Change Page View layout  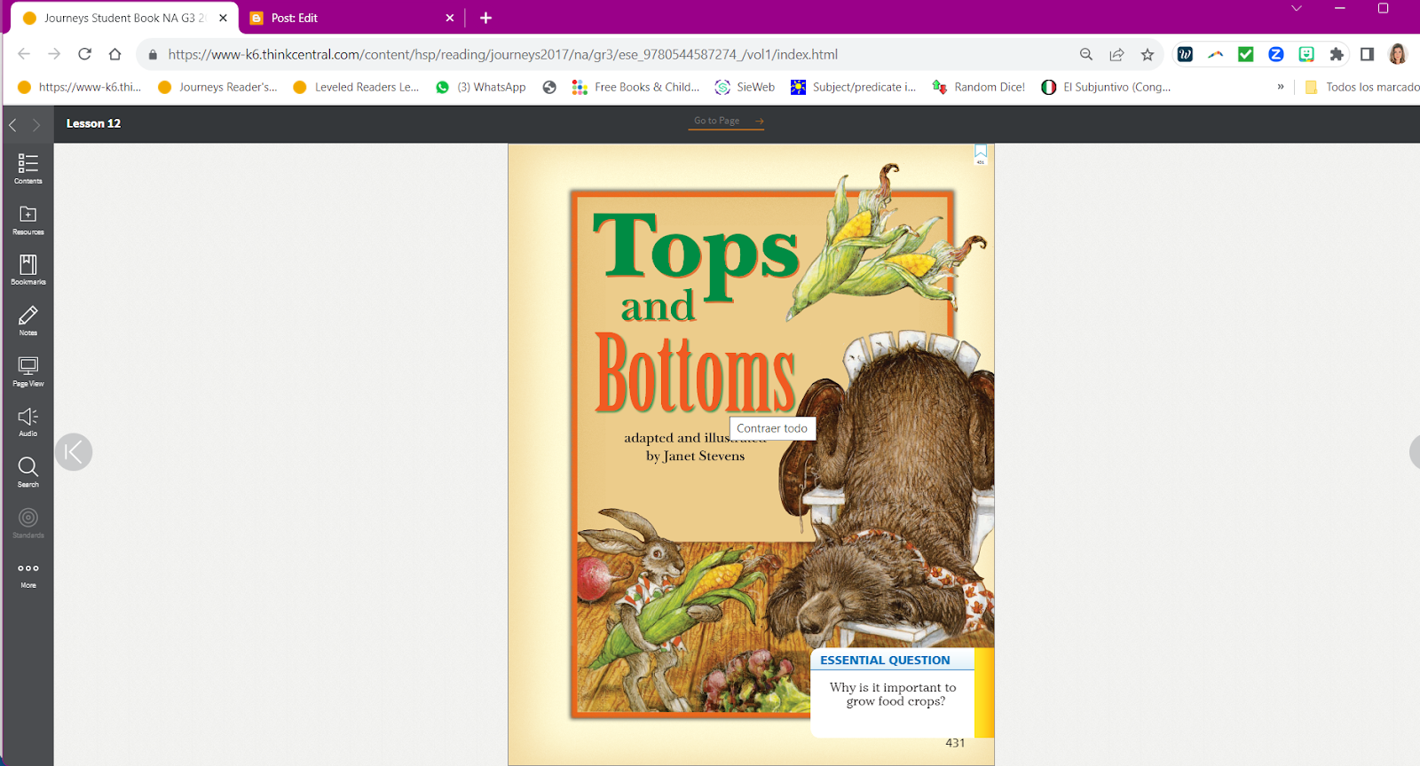pyautogui.click(x=28, y=371)
